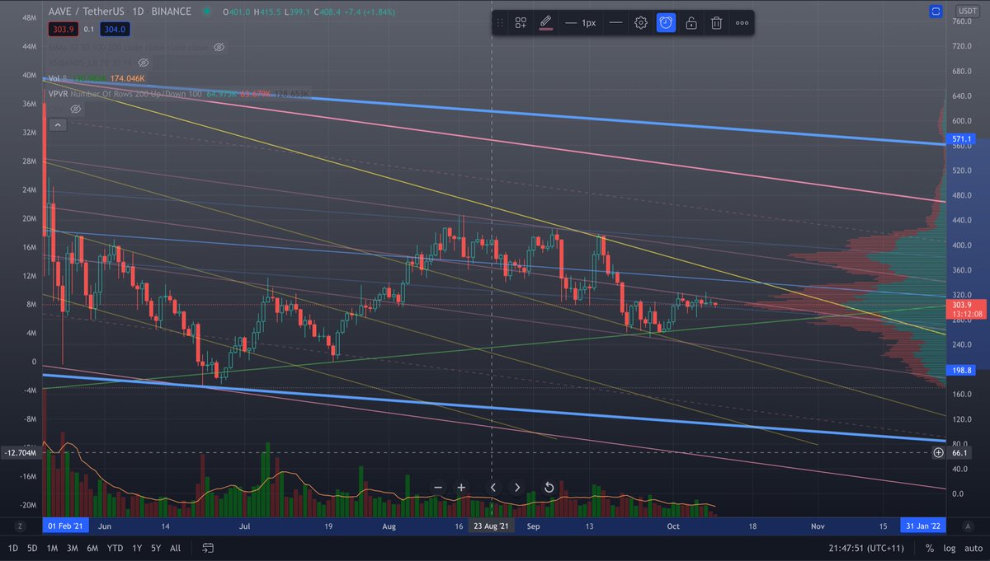Click the 198.8 blue price label

(x=963, y=371)
